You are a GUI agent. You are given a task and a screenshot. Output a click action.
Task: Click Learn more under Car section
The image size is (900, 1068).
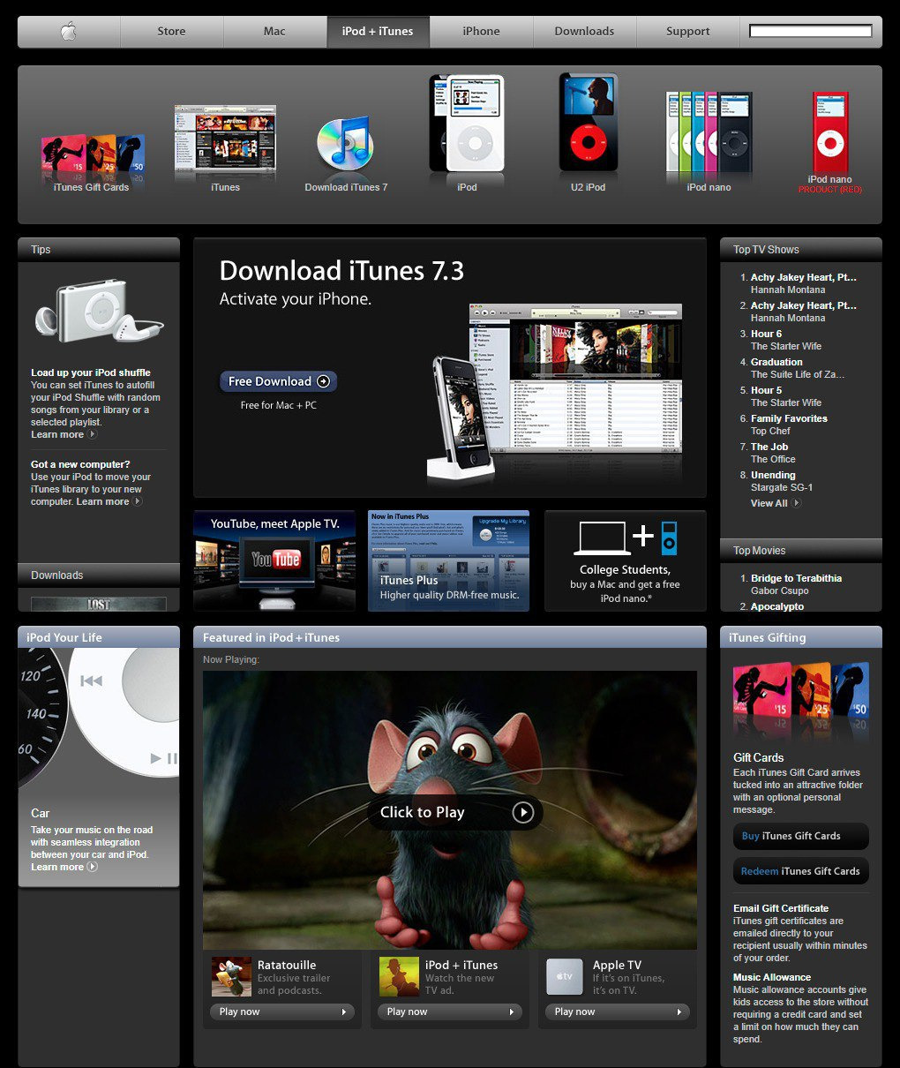(x=64, y=867)
